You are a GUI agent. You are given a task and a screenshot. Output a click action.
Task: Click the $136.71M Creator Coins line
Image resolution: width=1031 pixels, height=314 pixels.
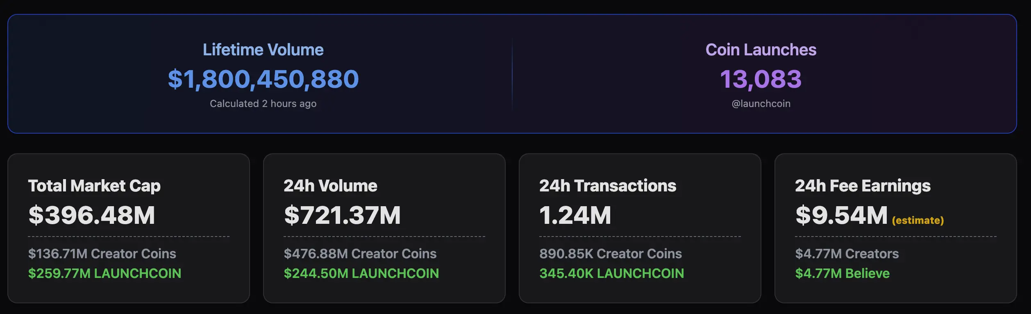[102, 254]
